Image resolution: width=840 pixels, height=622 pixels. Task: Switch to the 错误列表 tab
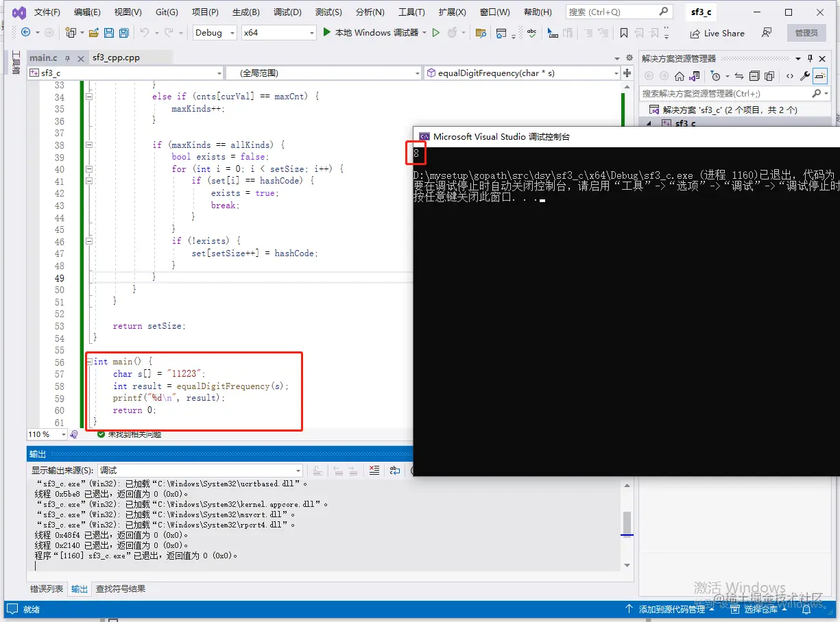(47, 589)
